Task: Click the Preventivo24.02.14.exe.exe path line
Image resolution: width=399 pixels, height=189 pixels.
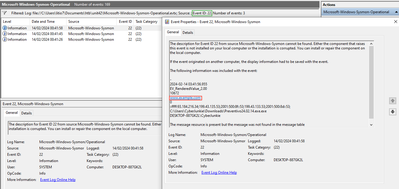Action: click(x=218, y=111)
